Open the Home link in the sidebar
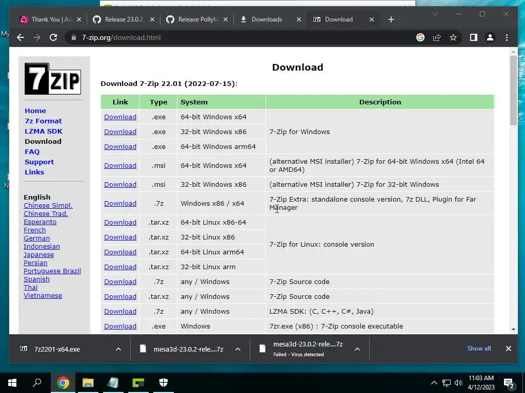The width and height of the screenshot is (525, 393). click(x=35, y=111)
